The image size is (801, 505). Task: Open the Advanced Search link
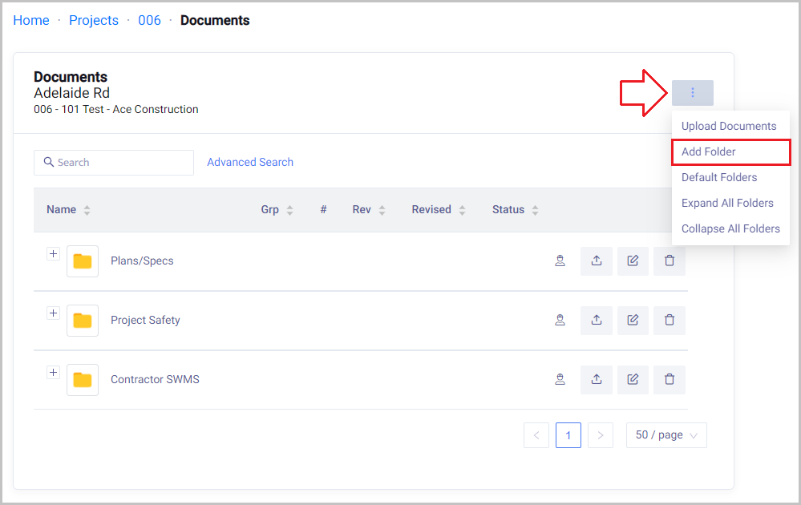click(250, 162)
